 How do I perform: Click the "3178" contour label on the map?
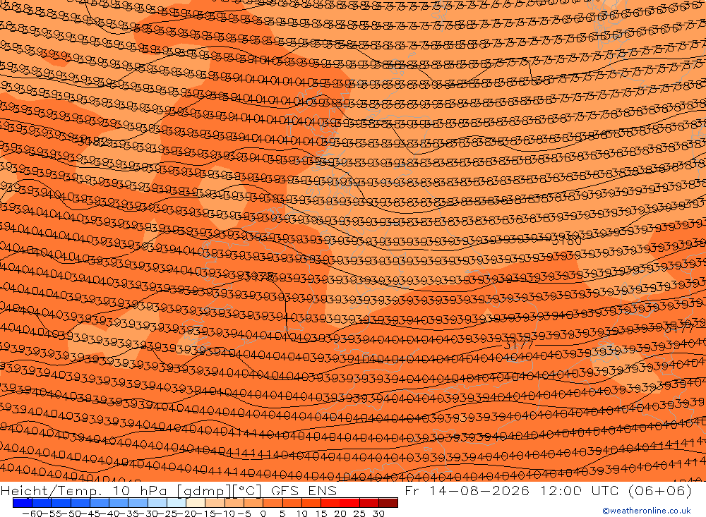tap(258, 276)
